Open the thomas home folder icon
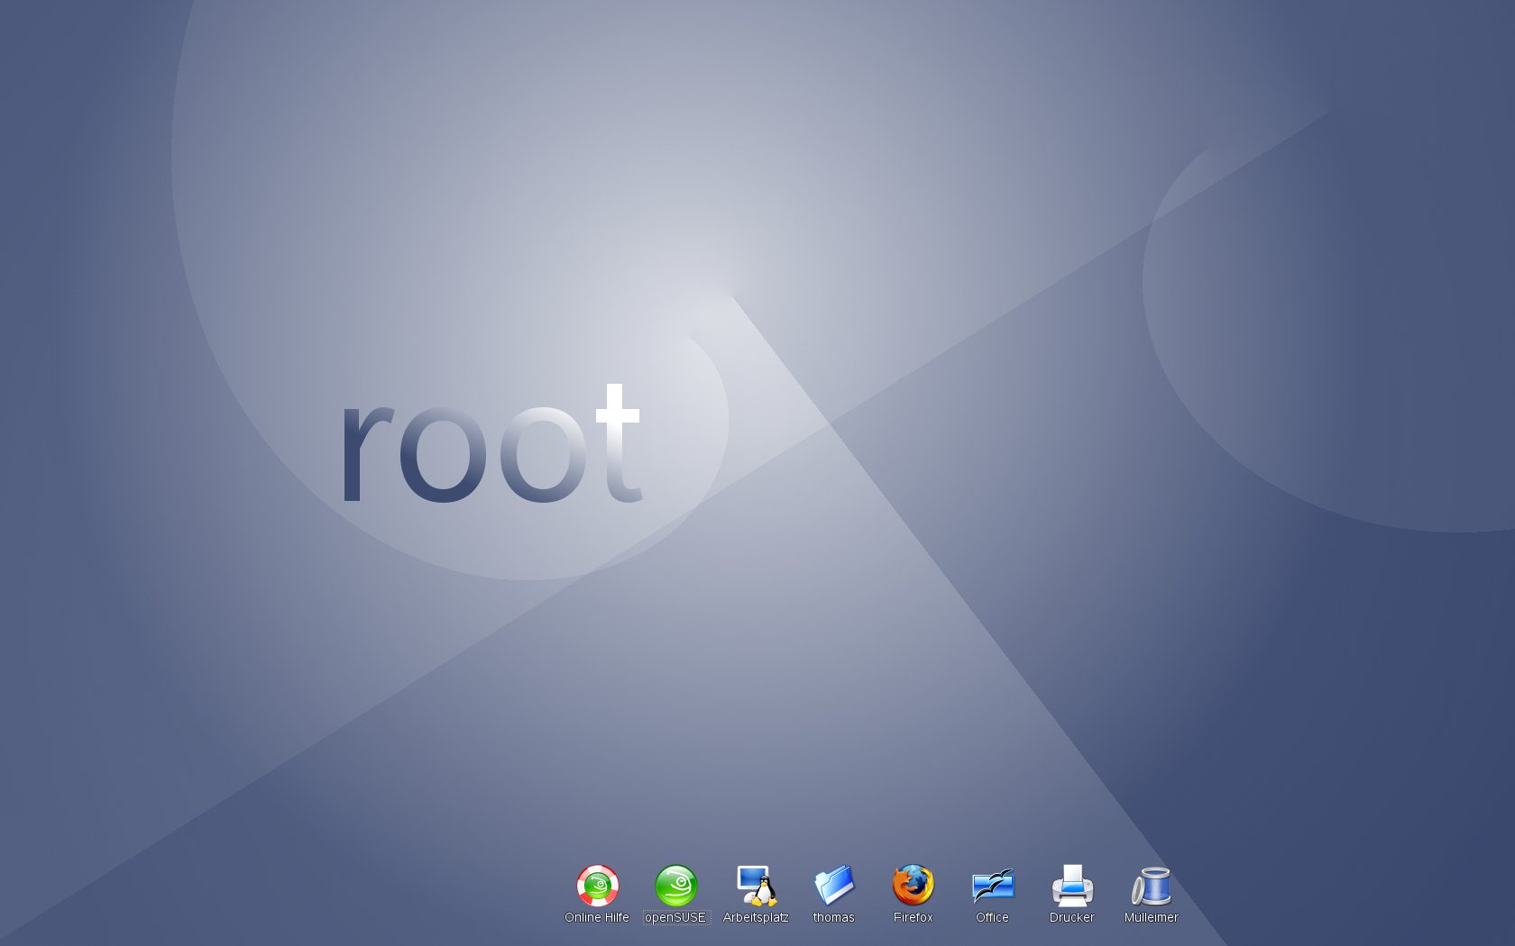This screenshot has height=946, width=1515. tap(834, 886)
